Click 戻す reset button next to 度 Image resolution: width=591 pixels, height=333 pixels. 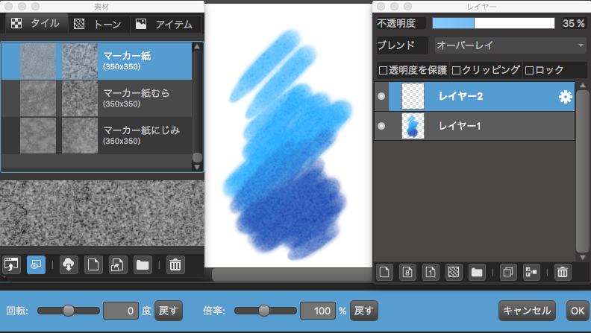click(169, 311)
